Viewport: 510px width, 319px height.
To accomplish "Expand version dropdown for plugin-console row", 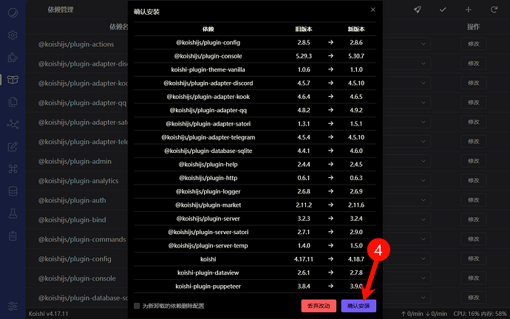I will coord(424,278).
